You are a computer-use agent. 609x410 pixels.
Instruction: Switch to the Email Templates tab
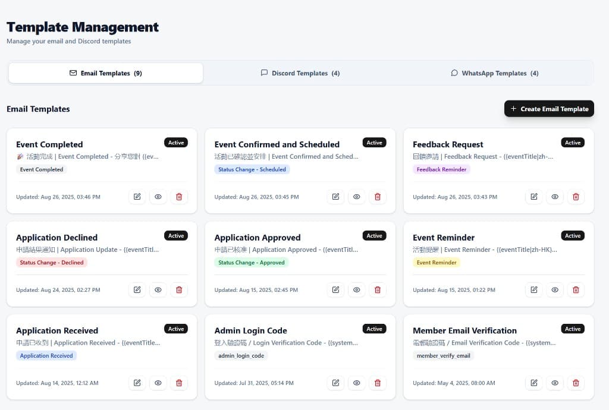(106, 73)
